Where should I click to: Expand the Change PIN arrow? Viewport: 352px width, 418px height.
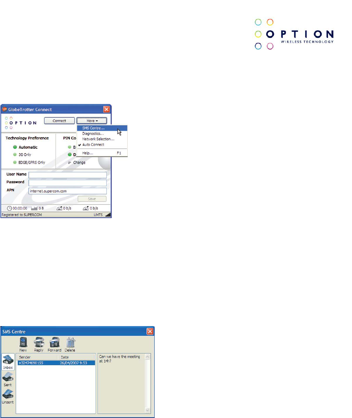[70, 162]
